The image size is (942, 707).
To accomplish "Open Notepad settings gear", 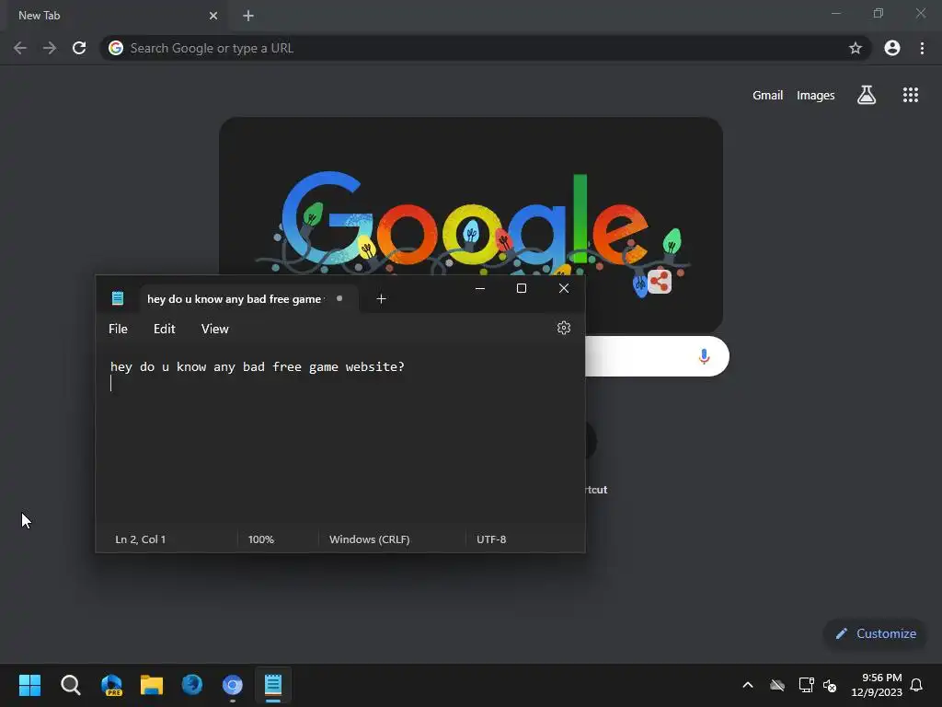I will click(564, 328).
